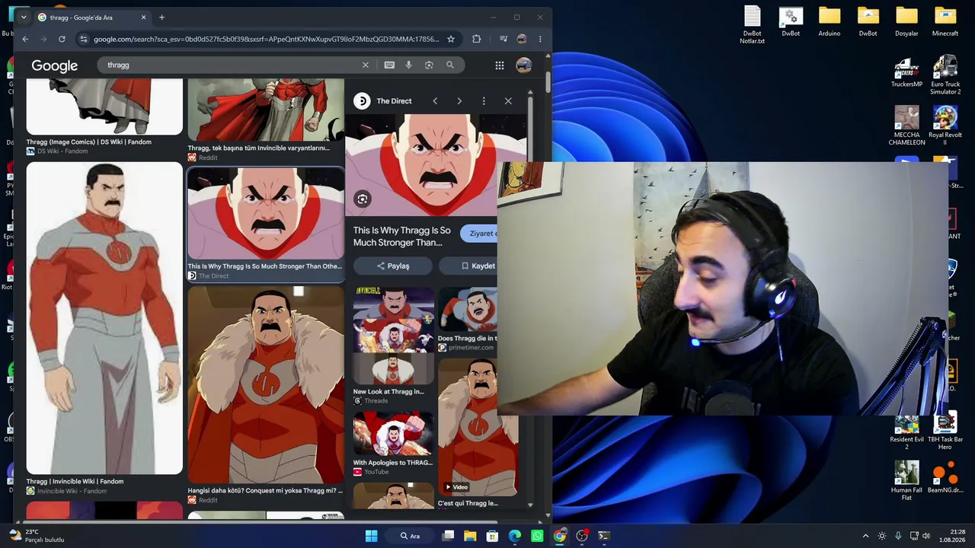This screenshot has width=975, height=548.
Task: Open the Dosyalar desktop folder
Action: click(906, 22)
